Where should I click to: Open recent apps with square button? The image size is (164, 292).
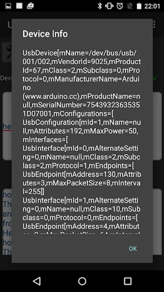pos(128,281)
